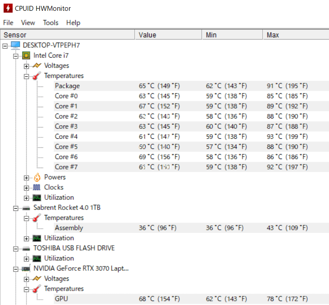Viewport: 329px width, 305px height.
Task: Click the CPUID HWMonitor window title
Action: click(x=43, y=9)
